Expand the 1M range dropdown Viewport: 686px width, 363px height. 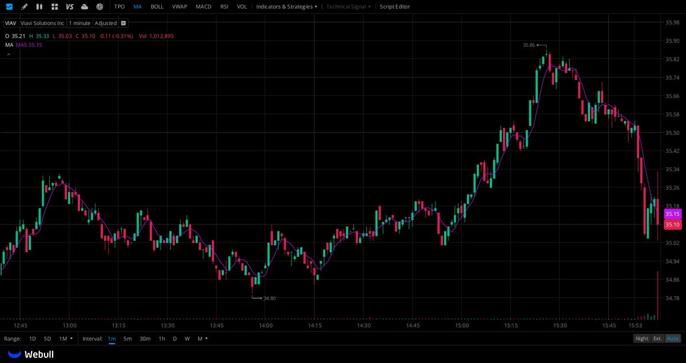(x=66, y=338)
